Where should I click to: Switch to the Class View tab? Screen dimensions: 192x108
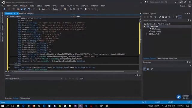[173, 58]
